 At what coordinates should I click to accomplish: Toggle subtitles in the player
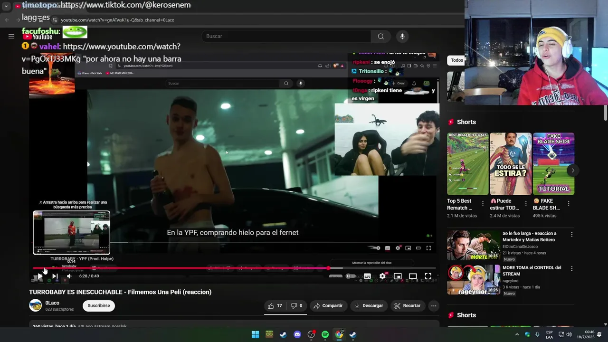pyautogui.click(x=367, y=276)
